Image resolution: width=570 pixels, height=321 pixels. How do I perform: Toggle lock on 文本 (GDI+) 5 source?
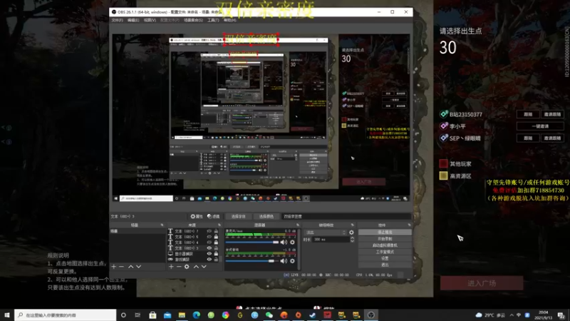coord(216,237)
